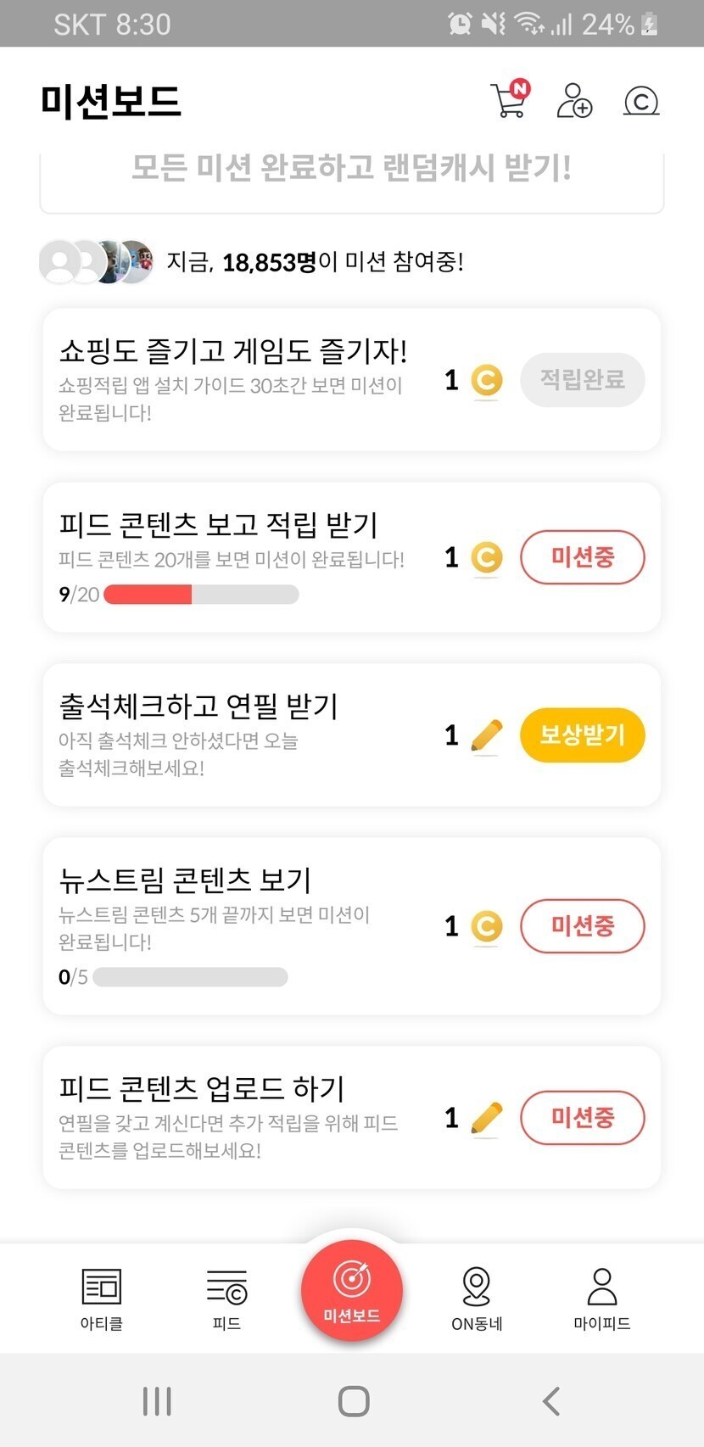The height and width of the screenshot is (1447, 704).
Task: Tap the participant avatars thumbnail group
Action: 97,261
